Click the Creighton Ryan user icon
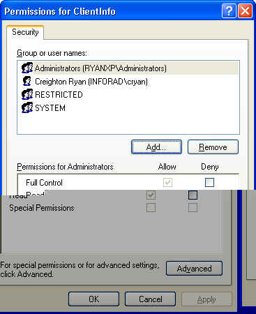 pyautogui.click(x=27, y=82)
